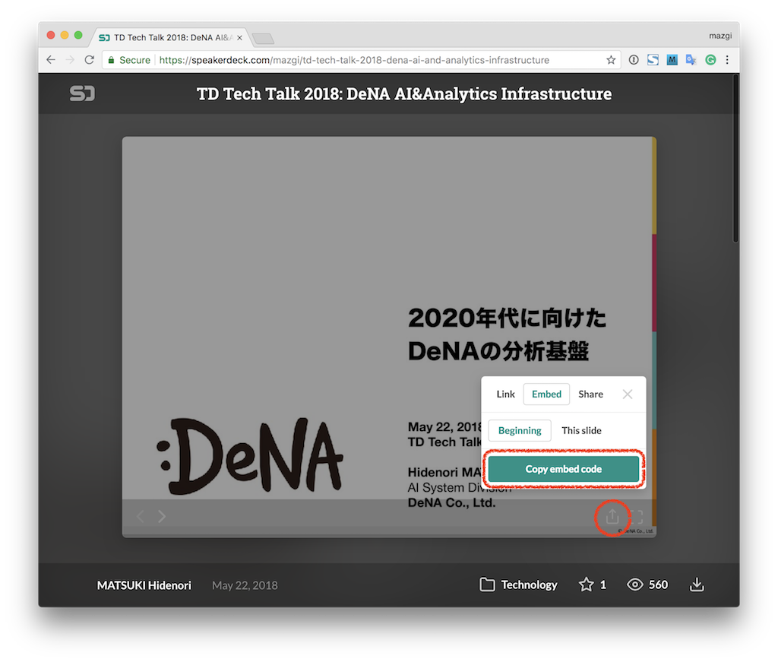Bookmark page with the star in address bar
This screenshot has width=778, height=662.
coord(611,60)
